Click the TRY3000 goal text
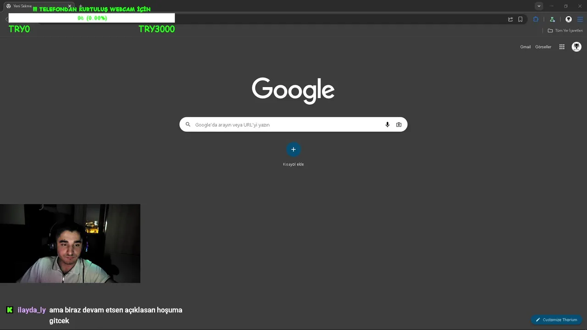Viewport: 587px width, 330px height. [x=156, y=29]
